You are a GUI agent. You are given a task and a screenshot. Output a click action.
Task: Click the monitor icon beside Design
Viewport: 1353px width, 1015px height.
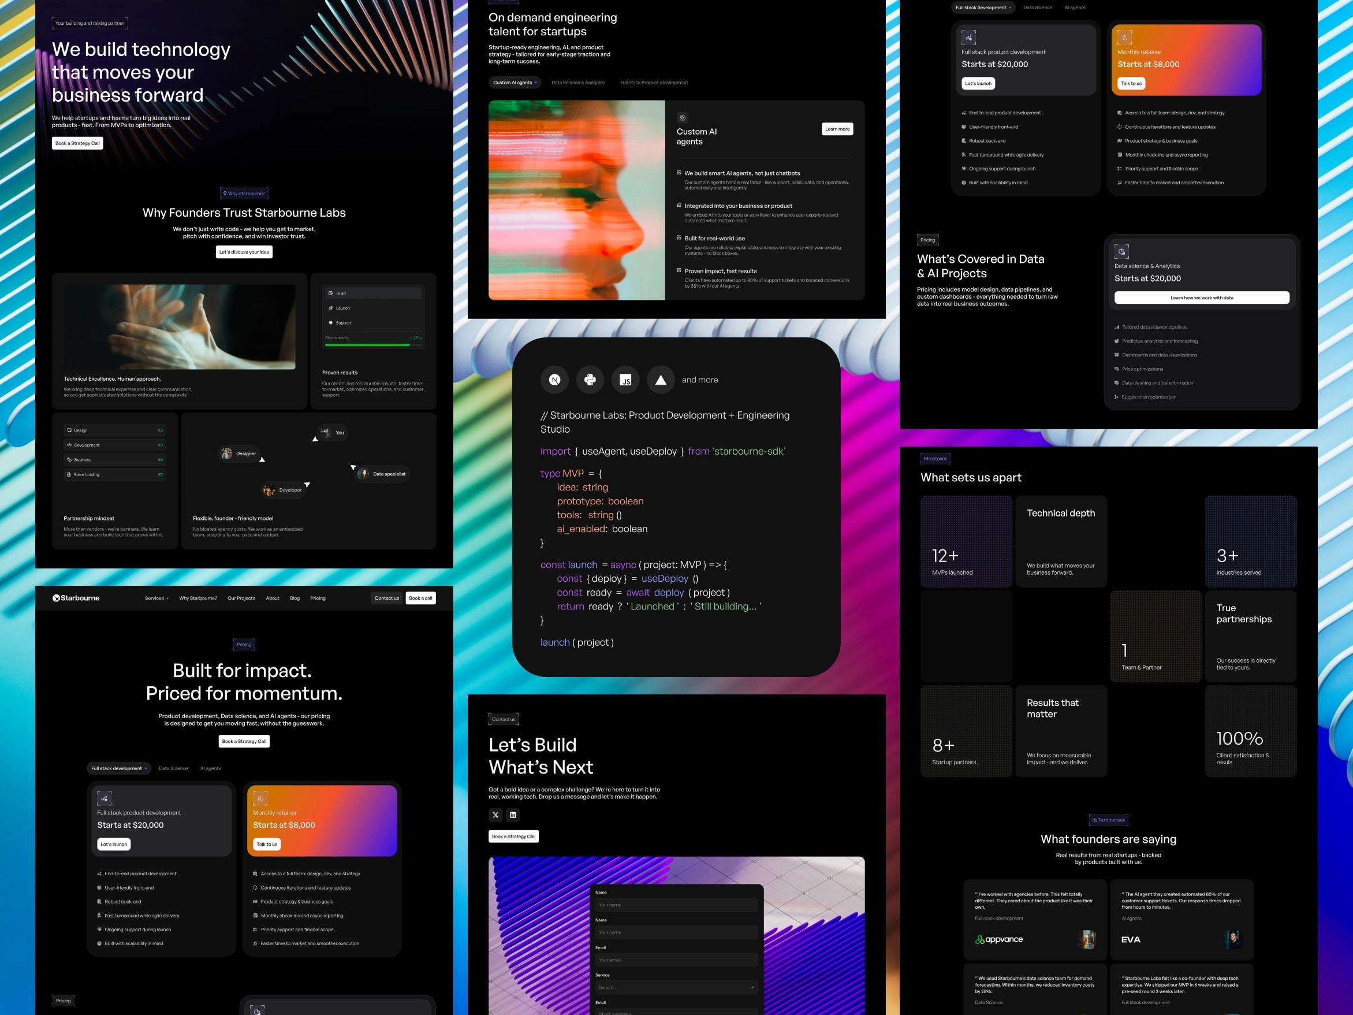point(69,430)
